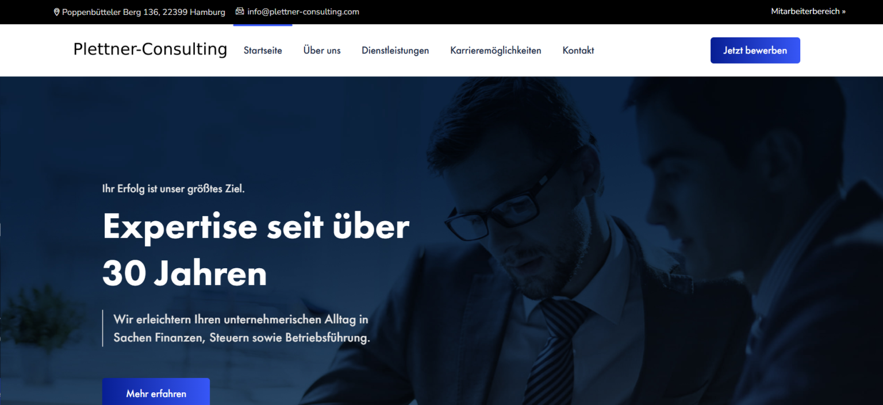Image resolution: width=883 pixels, height=405 pixels.
Task: Open the Mitarbeiterbereich link
Action: (808, 11)
